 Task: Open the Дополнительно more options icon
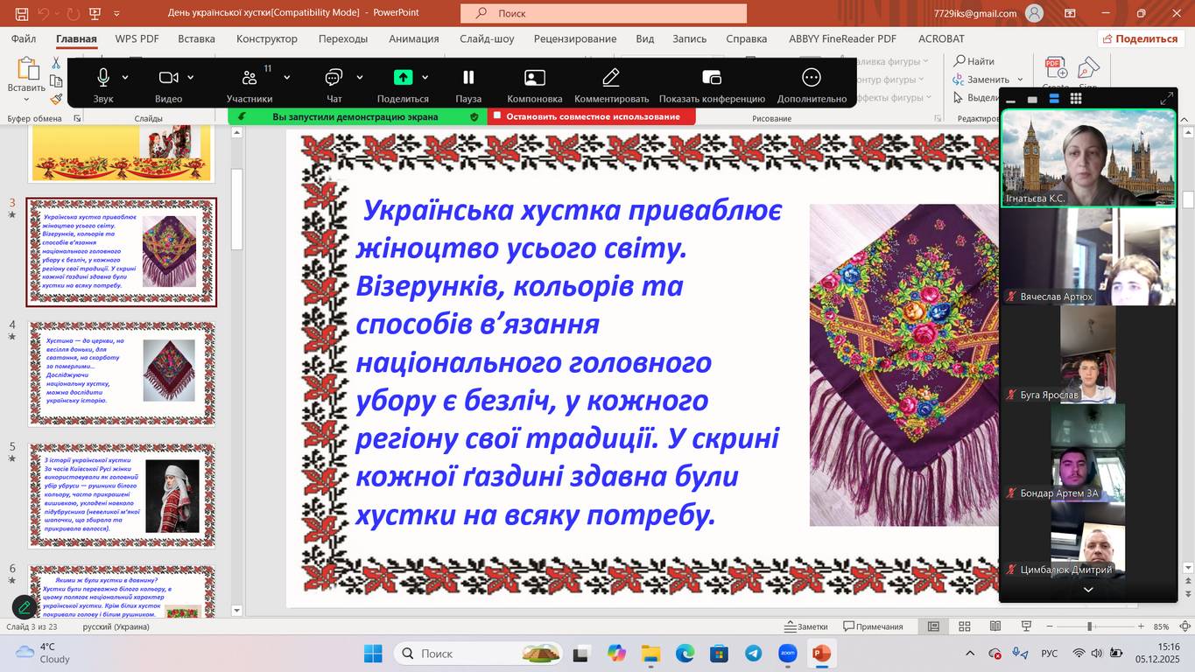coord(812,78)
